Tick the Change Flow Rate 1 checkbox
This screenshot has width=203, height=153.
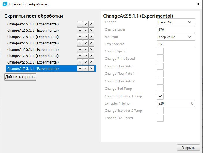(160, 74)
